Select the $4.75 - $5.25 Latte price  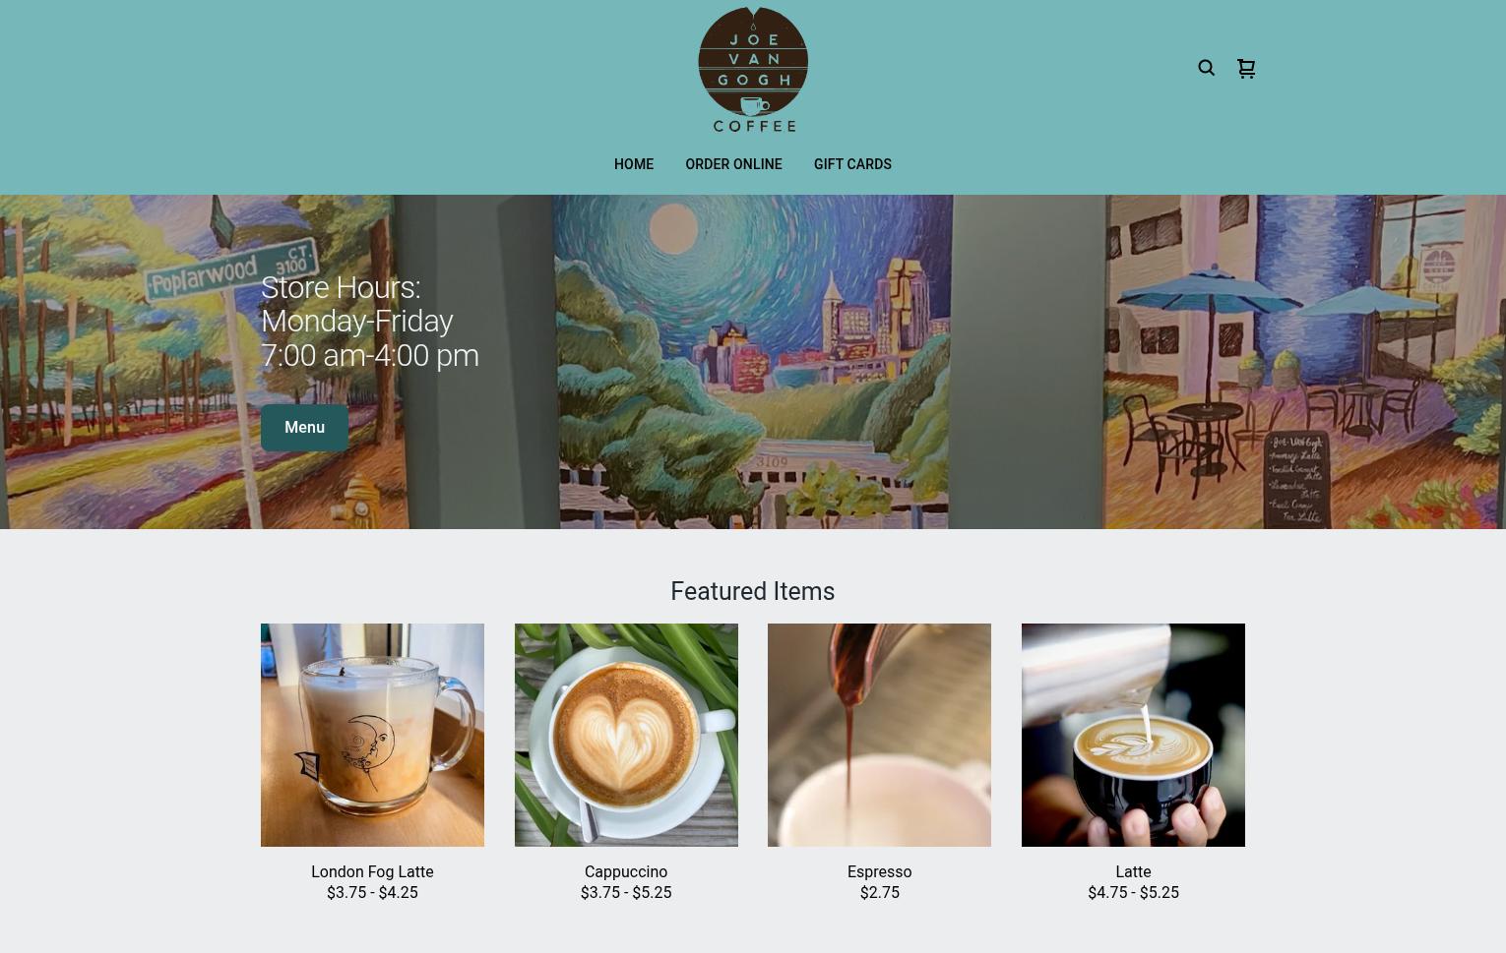click(x=1133, y=893)
